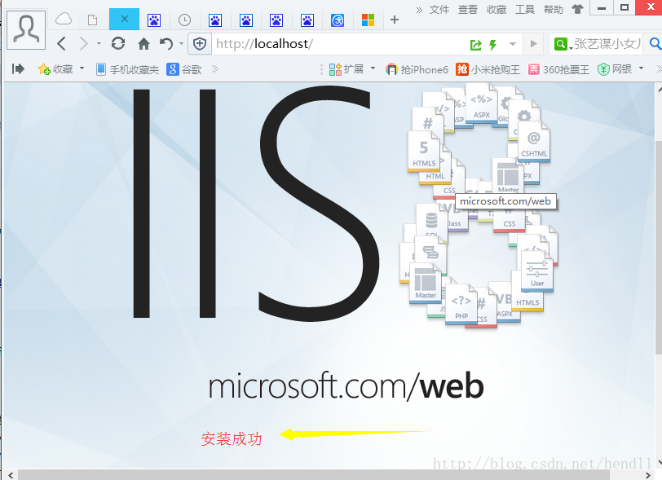This screenshot has width=662, height=480.
Task: Restore the recently closed tab using the undo icon
Action: 166,43
